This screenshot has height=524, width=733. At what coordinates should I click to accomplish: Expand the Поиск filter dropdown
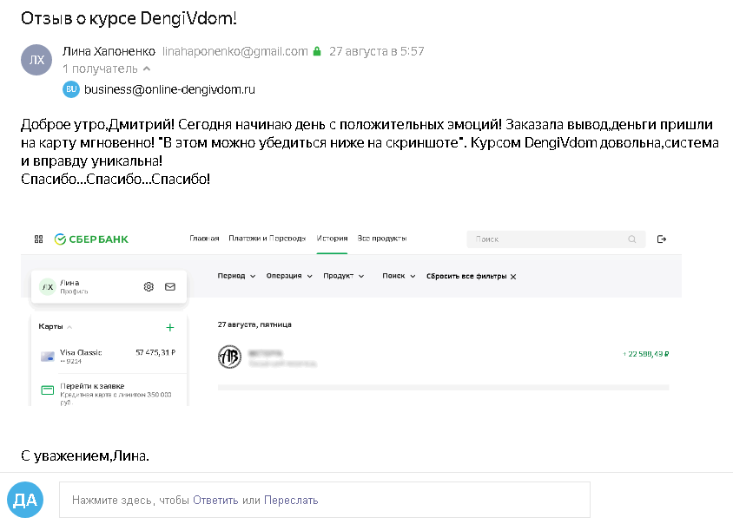pyautogui.click(x=399, y=276)
